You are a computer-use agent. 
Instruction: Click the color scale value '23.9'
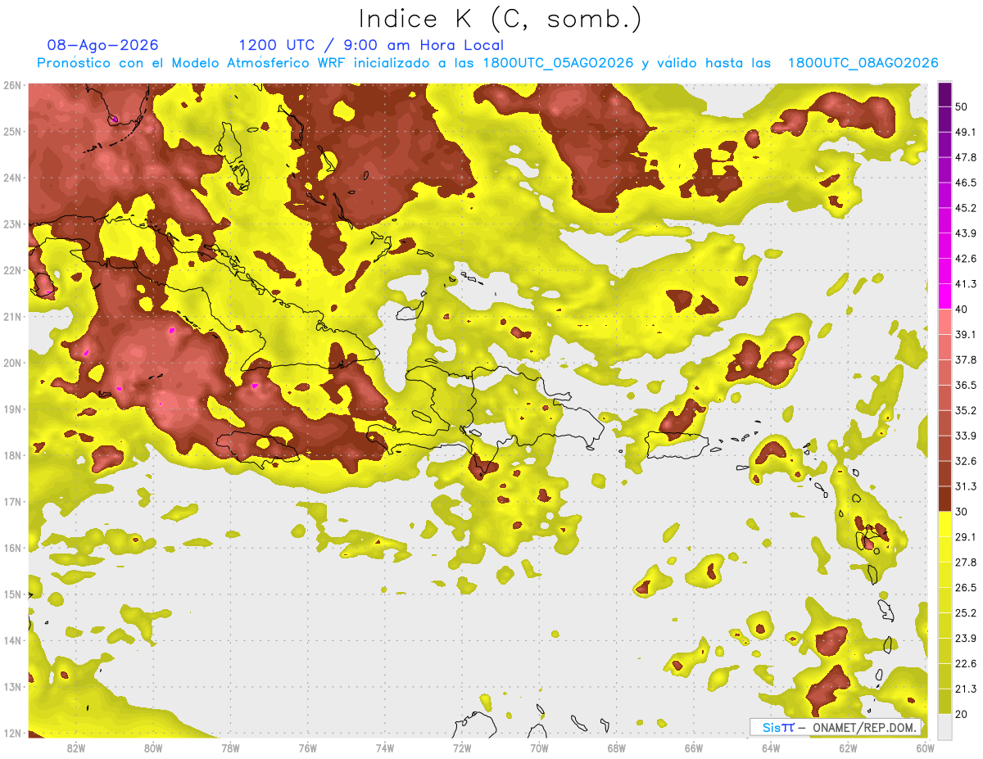coord(966,638)
